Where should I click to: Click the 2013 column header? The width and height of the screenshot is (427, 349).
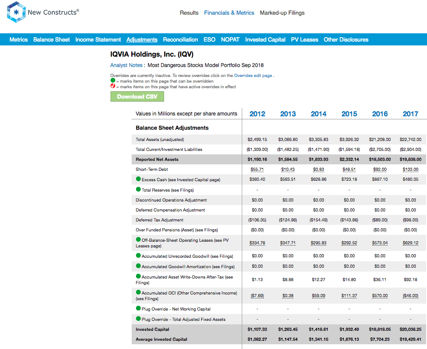(288, 114)
